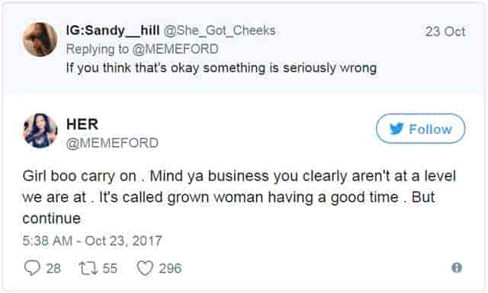Click the reply text about seriously wrong

221,68
